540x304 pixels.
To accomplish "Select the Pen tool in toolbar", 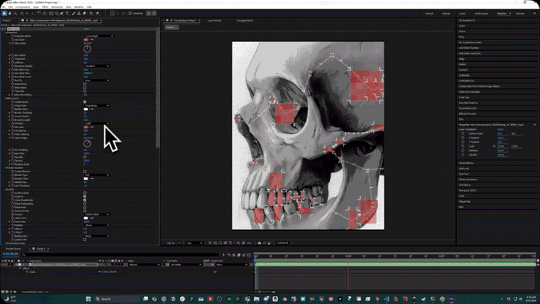I will 62,14.
